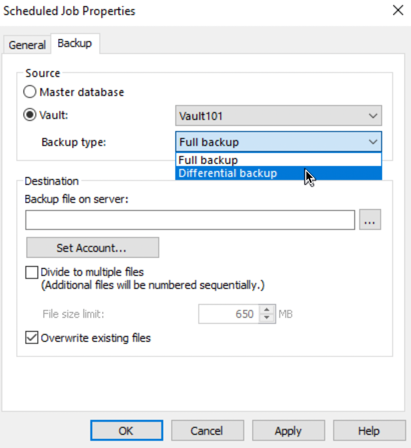This screenshot has width=411, height=448.
Task: Choose Differential backup option in list
Action: coord(279,173)
